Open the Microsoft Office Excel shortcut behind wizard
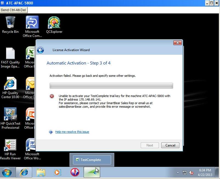Viewport: 220px width, 179px height. (x=29, y=57)
